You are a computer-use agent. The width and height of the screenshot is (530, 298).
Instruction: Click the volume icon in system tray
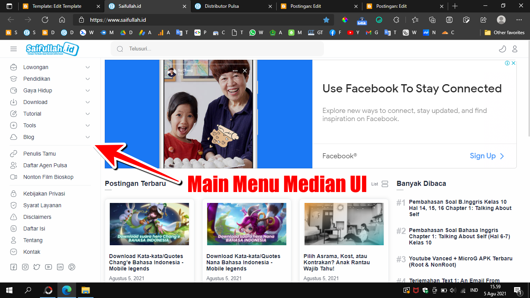(453, 290)
